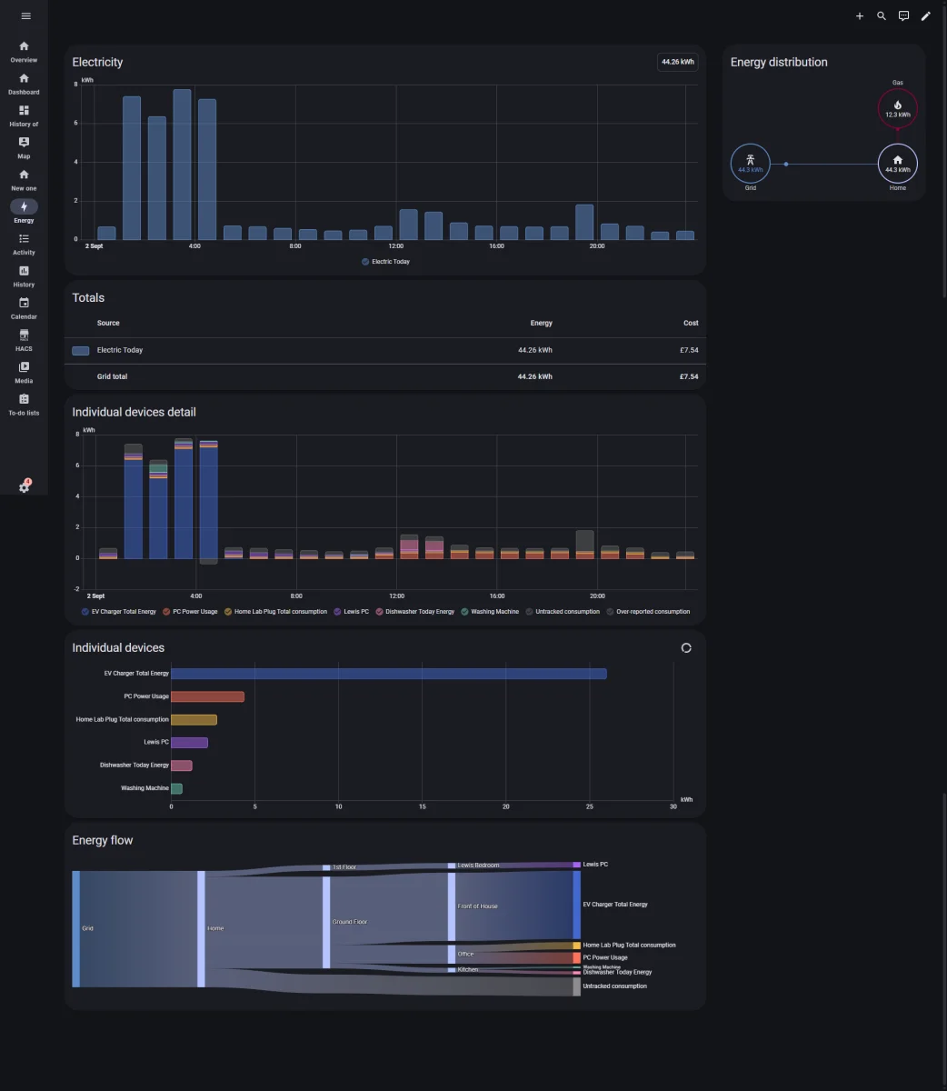Click the Front of House node in Energy flow
The height and width of the screenshot is (1091, 947).
[x=452, y=906]
